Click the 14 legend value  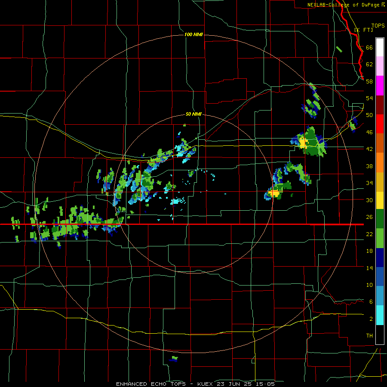369,268
